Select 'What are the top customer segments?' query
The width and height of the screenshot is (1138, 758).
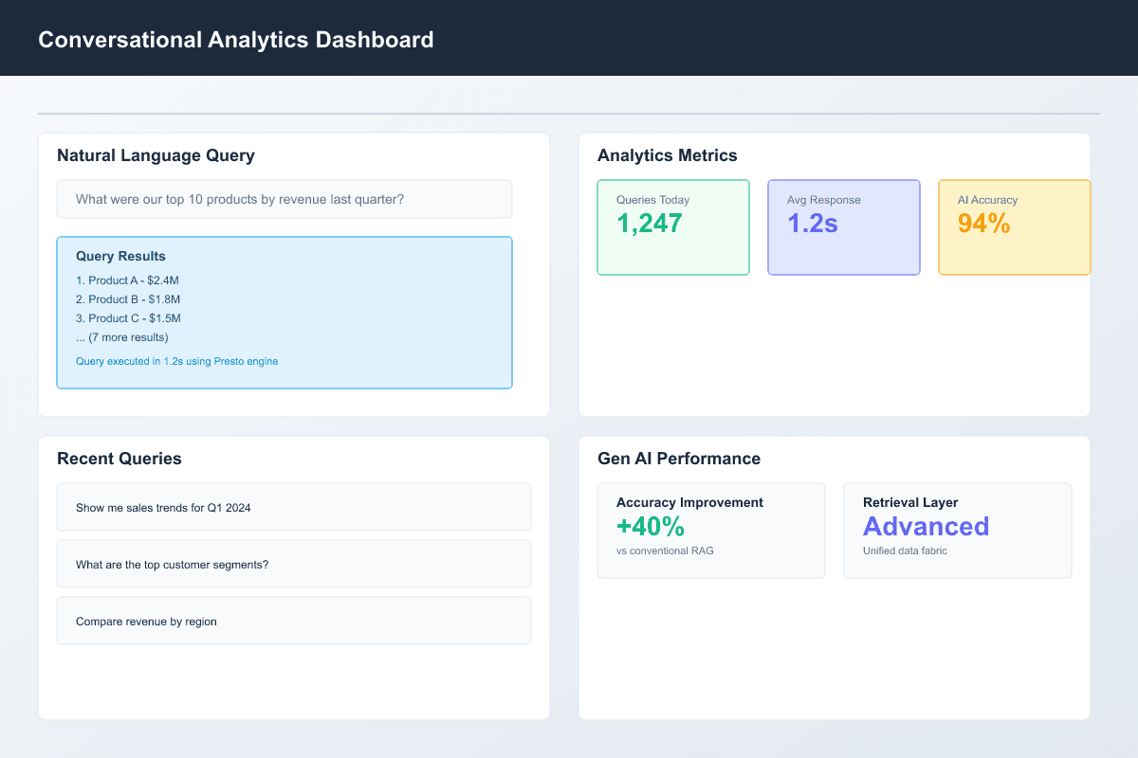[x=294, y=564]
